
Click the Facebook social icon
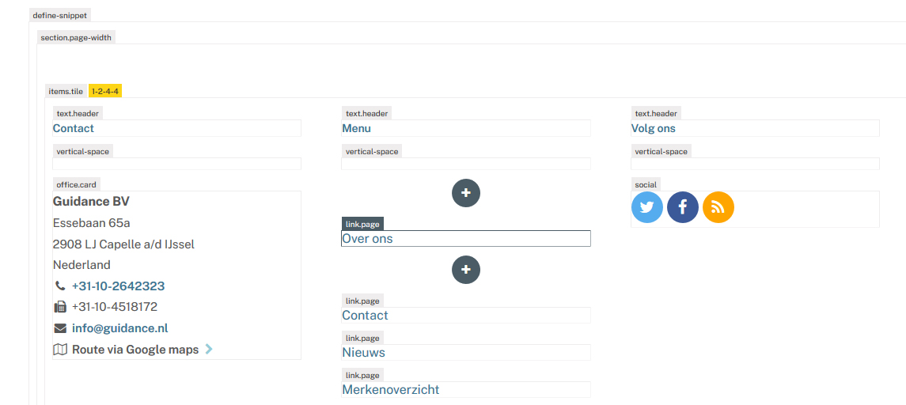(x=683, y=207)
